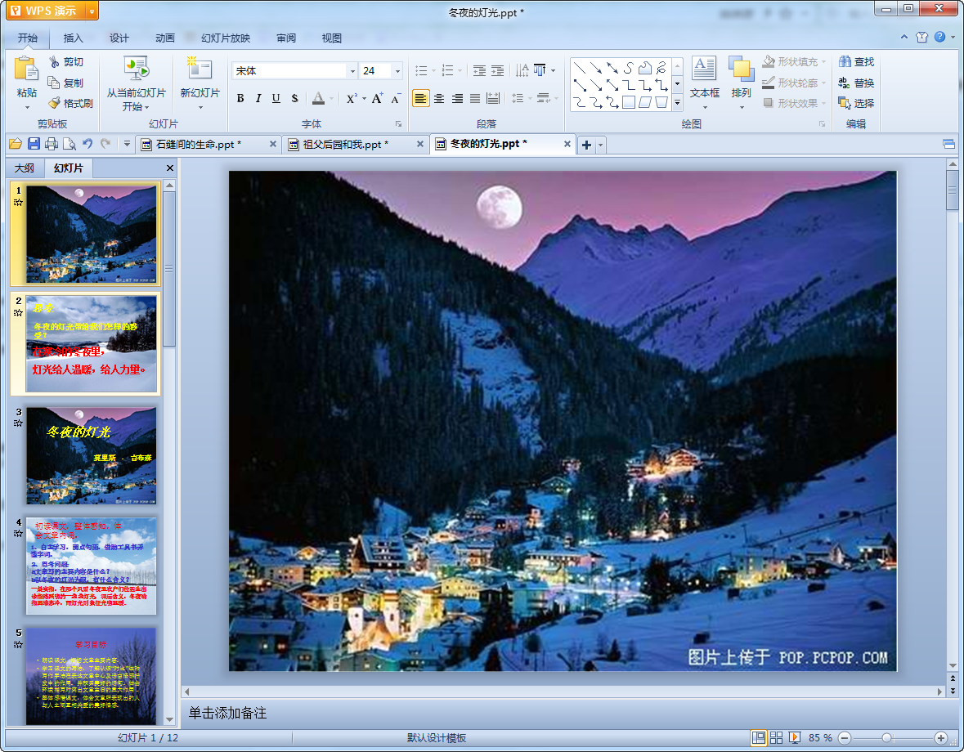Open the Select (选择) tool
This screenshot has height=752, width=964.
(x=856, y=103)
